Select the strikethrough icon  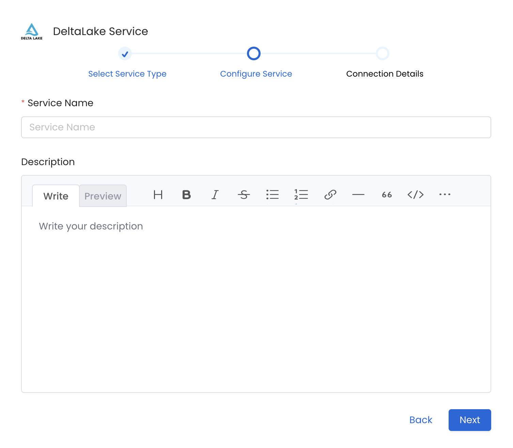click(244, 195)
